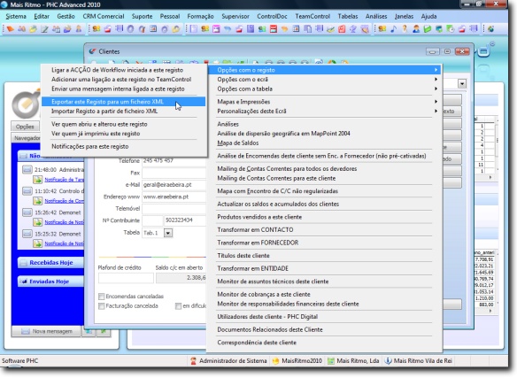
Task: Select Exportar este Registo para um ficheiro XML
Action: [x=123, y=102]
